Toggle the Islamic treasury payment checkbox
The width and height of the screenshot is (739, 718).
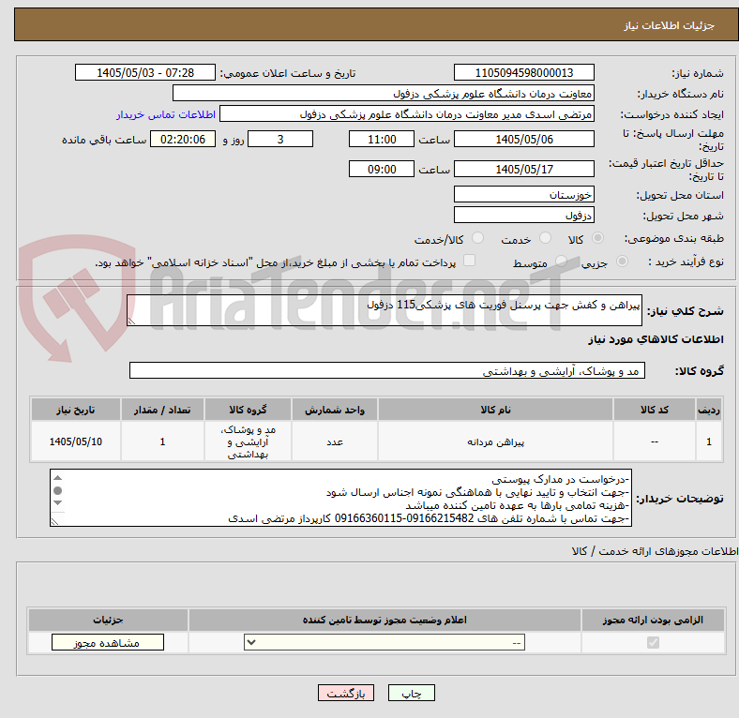click(470, 261)
